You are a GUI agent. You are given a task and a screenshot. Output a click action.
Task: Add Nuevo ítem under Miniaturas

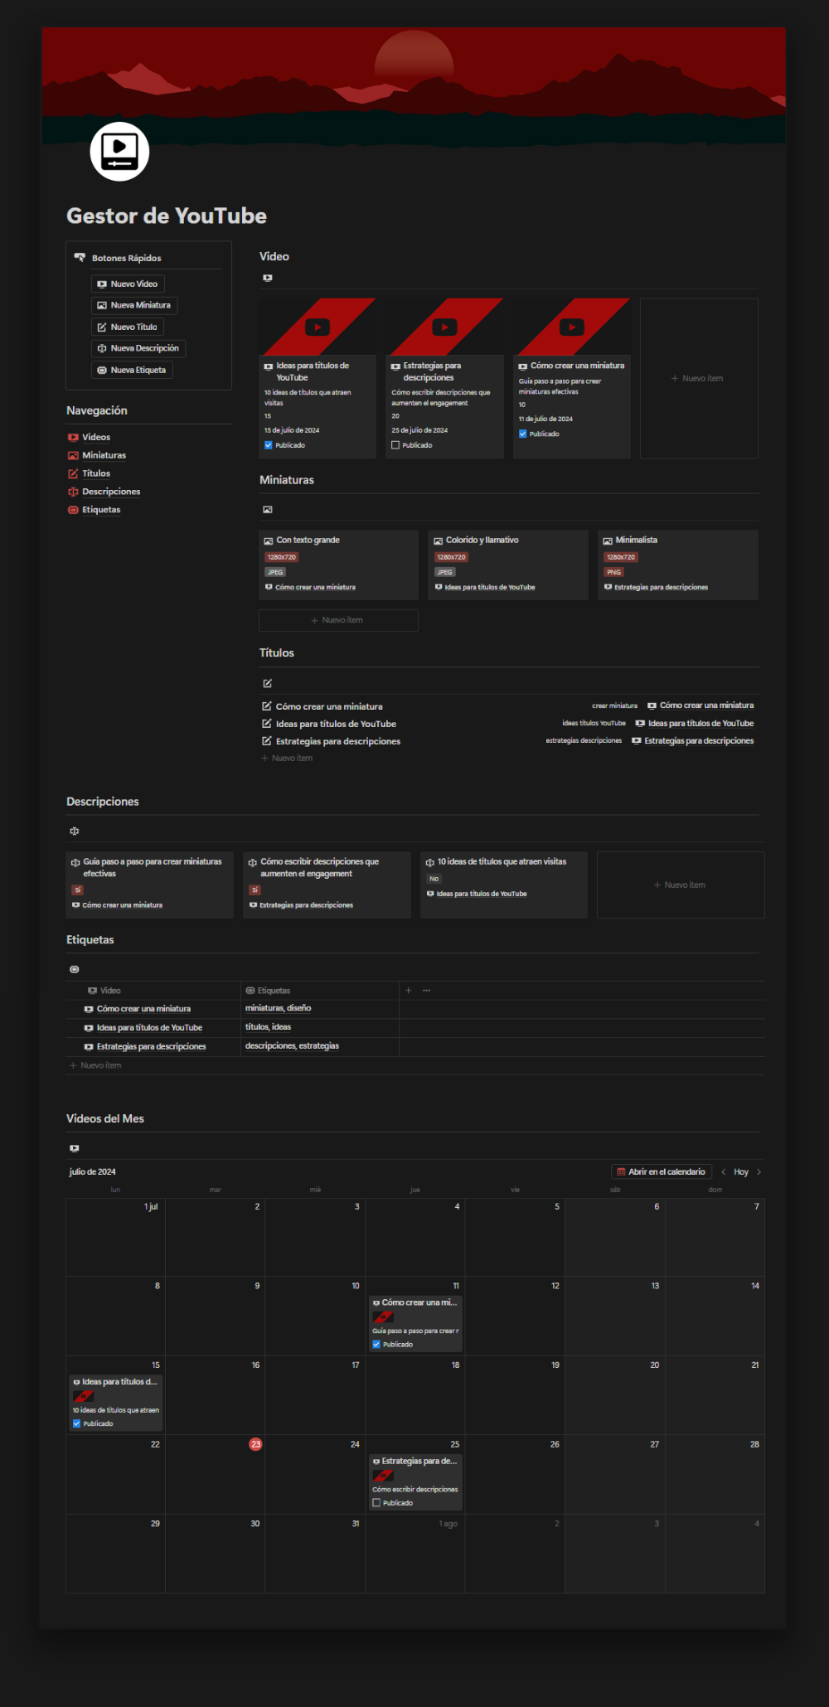tap(338, 620)
